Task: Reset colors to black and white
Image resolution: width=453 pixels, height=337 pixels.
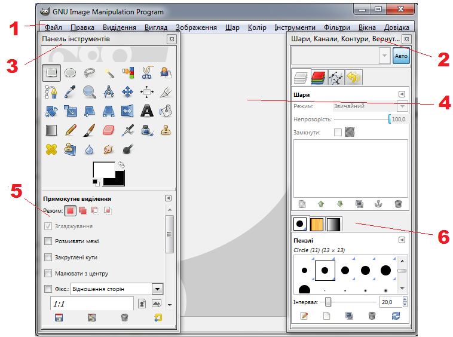Action: (x=96, y=182)
